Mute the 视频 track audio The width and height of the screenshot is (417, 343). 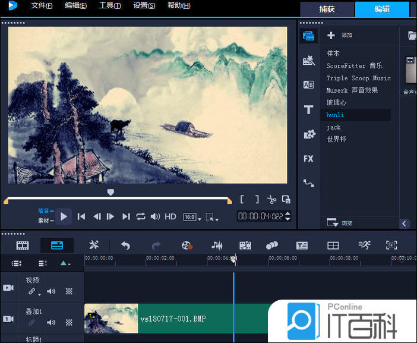pyautogui.click(x=51, y=291)
